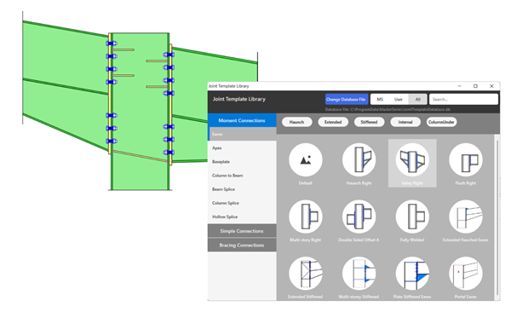Toggle the Extended filter chip
This screenshot has height=312, width=511.
tap(333, 122)
